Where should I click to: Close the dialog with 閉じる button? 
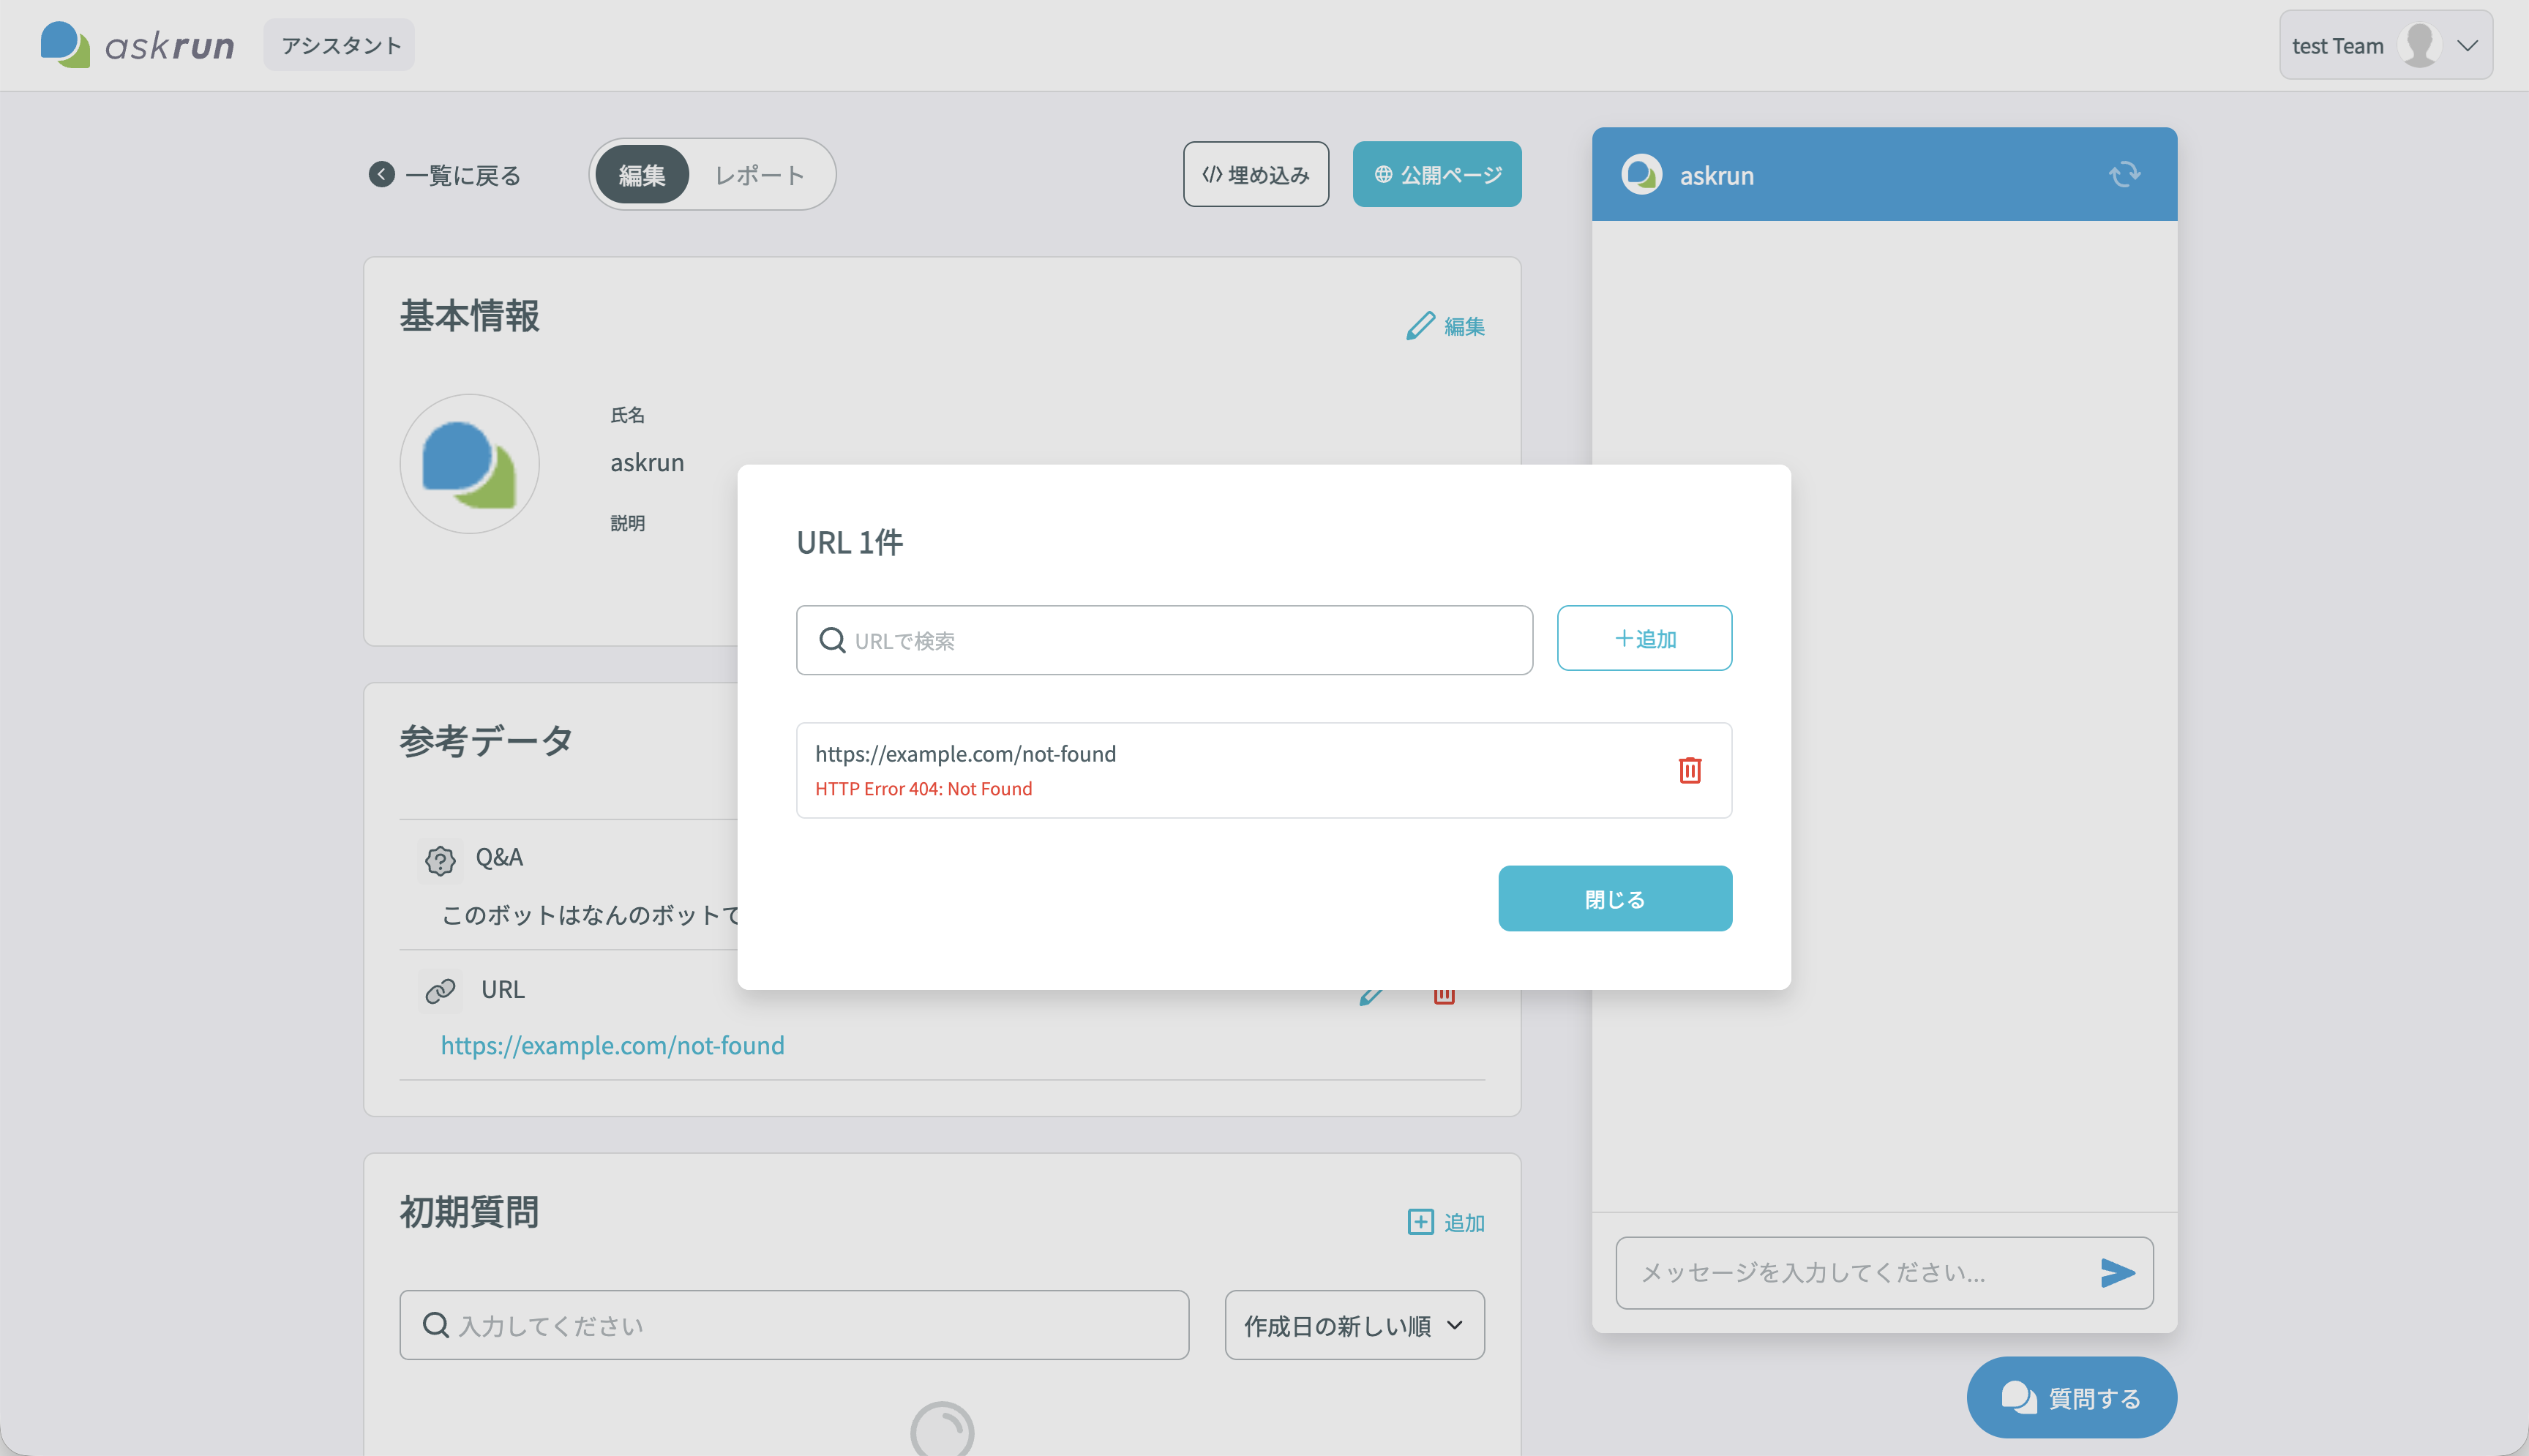[1615, 898]
